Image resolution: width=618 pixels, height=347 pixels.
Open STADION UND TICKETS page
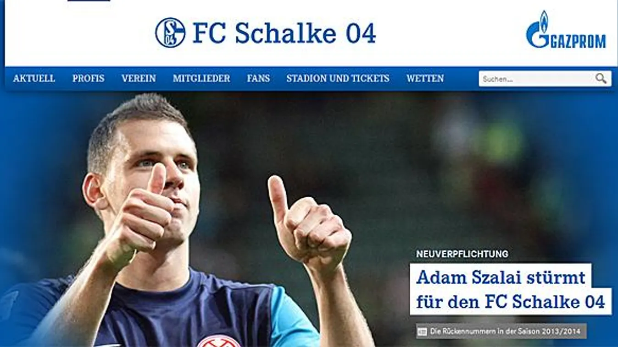click(338, 78)
